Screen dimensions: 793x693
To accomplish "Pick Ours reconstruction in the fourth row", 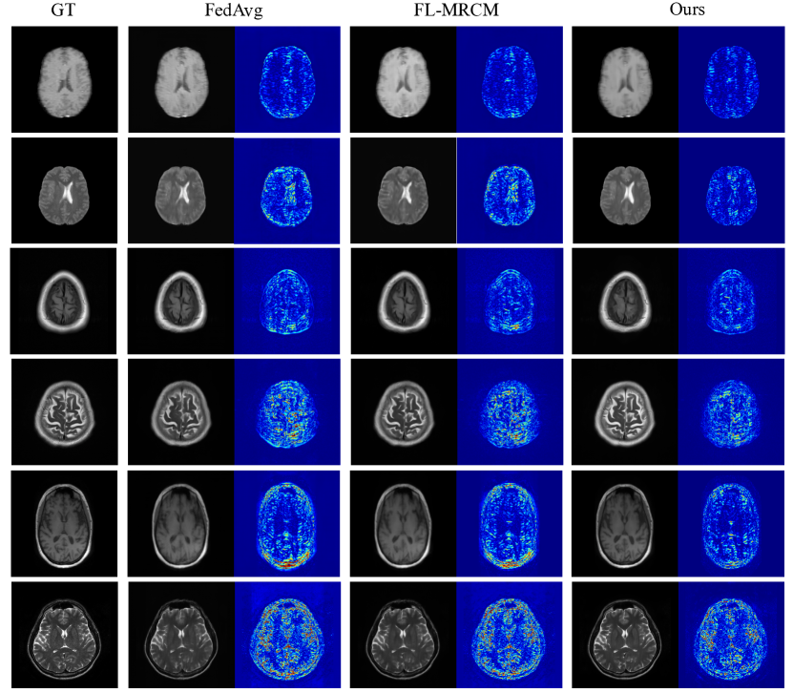I will 625,411.
